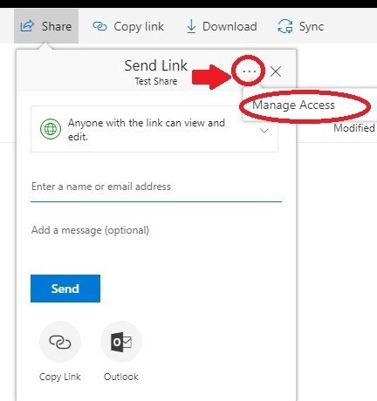Open 'Anyone with the link can view and edit' settings
The height and width of the screenshot is (401, 377).
click(x=154, y=129)
